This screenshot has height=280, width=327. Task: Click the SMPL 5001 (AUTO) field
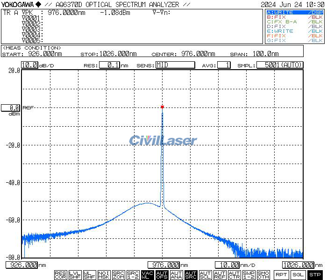pos(280,65)
